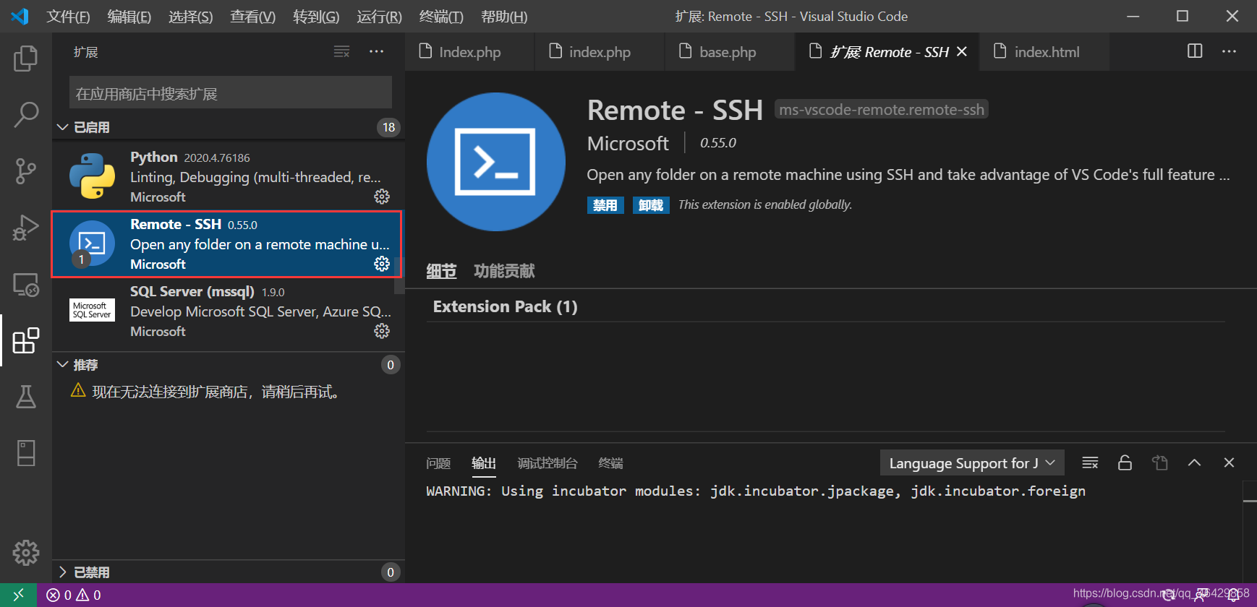Switch to the Terminal panel tab
1257x607 pixels.
pos(610,463)
